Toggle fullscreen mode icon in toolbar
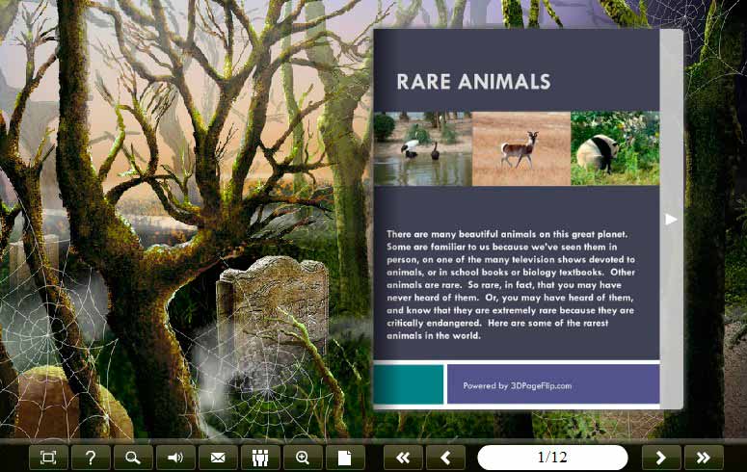This screenshot has width=747, height=472. pos(48,458)
